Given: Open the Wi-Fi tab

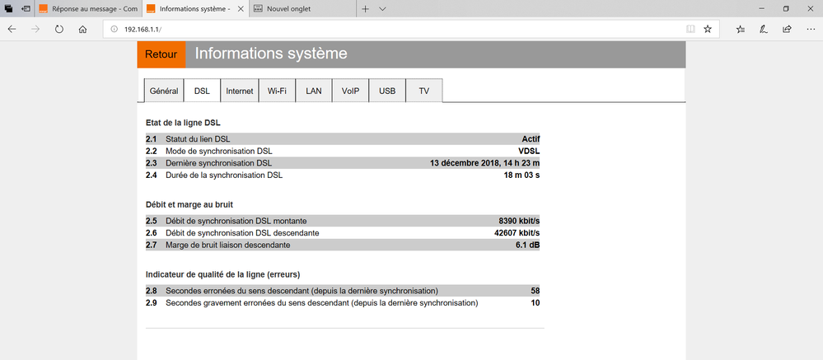Looking at the screenshot, I should tap(277, 91).
